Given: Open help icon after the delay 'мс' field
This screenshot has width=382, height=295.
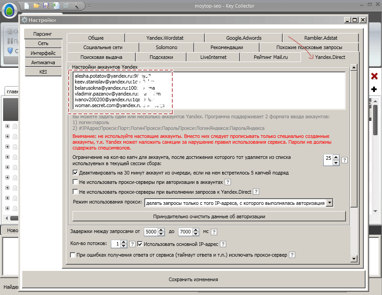Looking at the screenshot, I should [214, 232].
